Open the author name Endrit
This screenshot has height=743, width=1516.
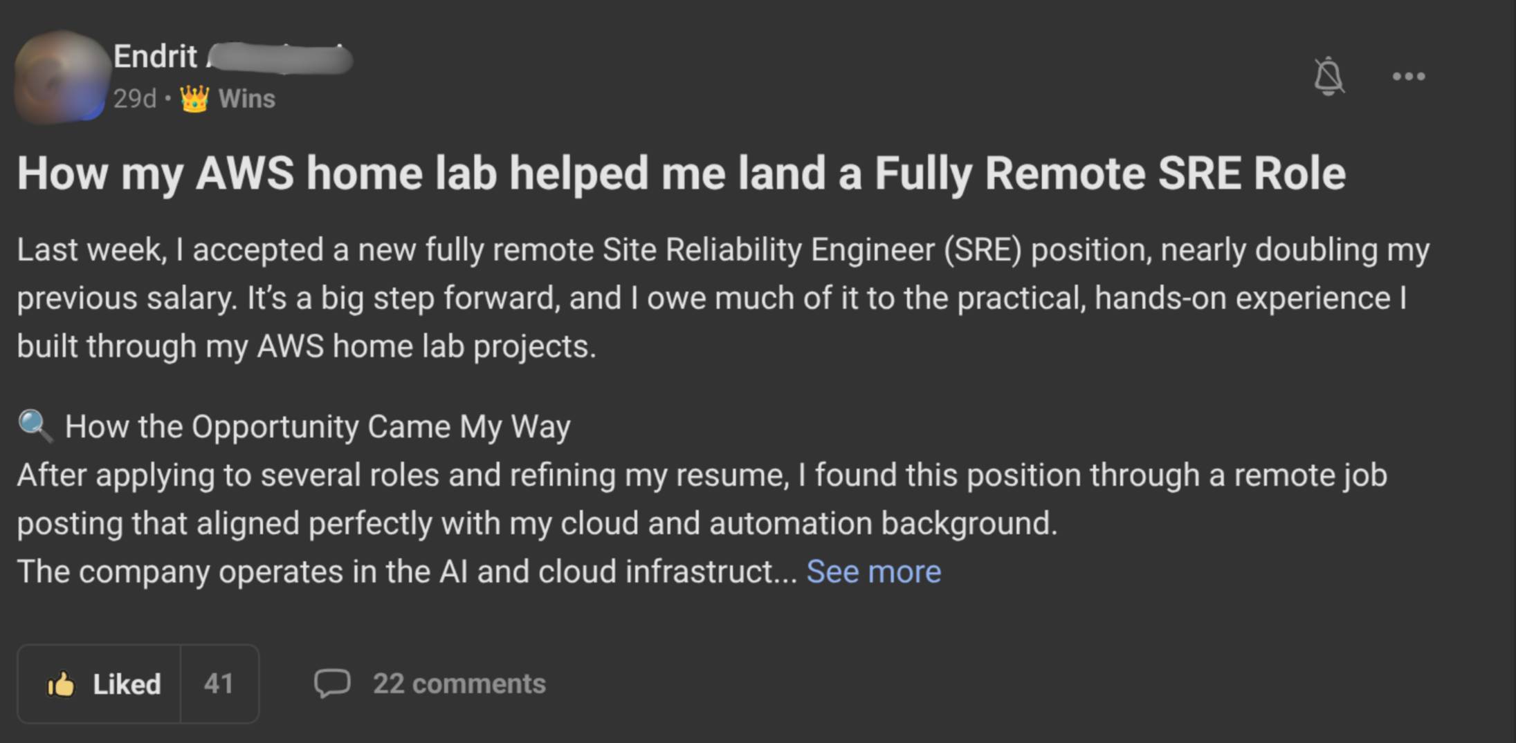pyautogui.click(x=156, y=57)
